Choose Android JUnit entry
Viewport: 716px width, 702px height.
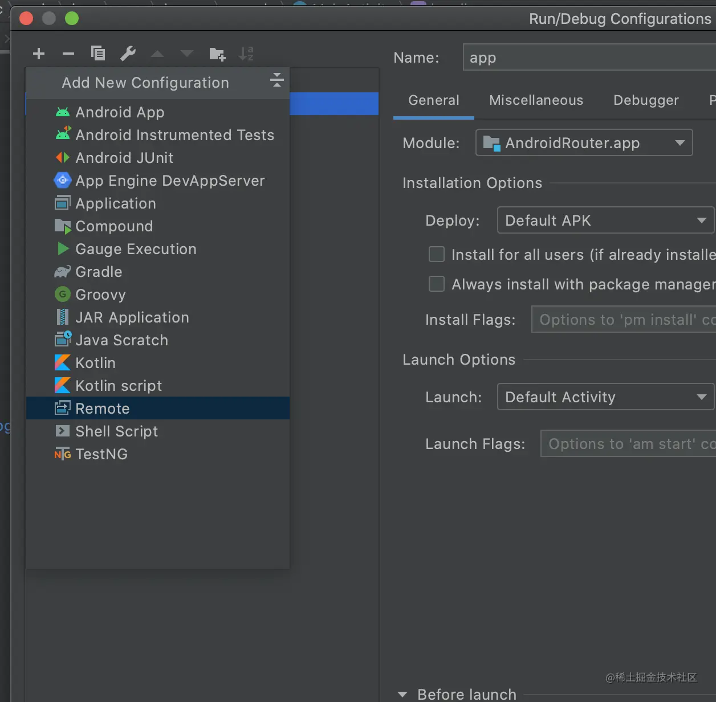coord(158,158)
